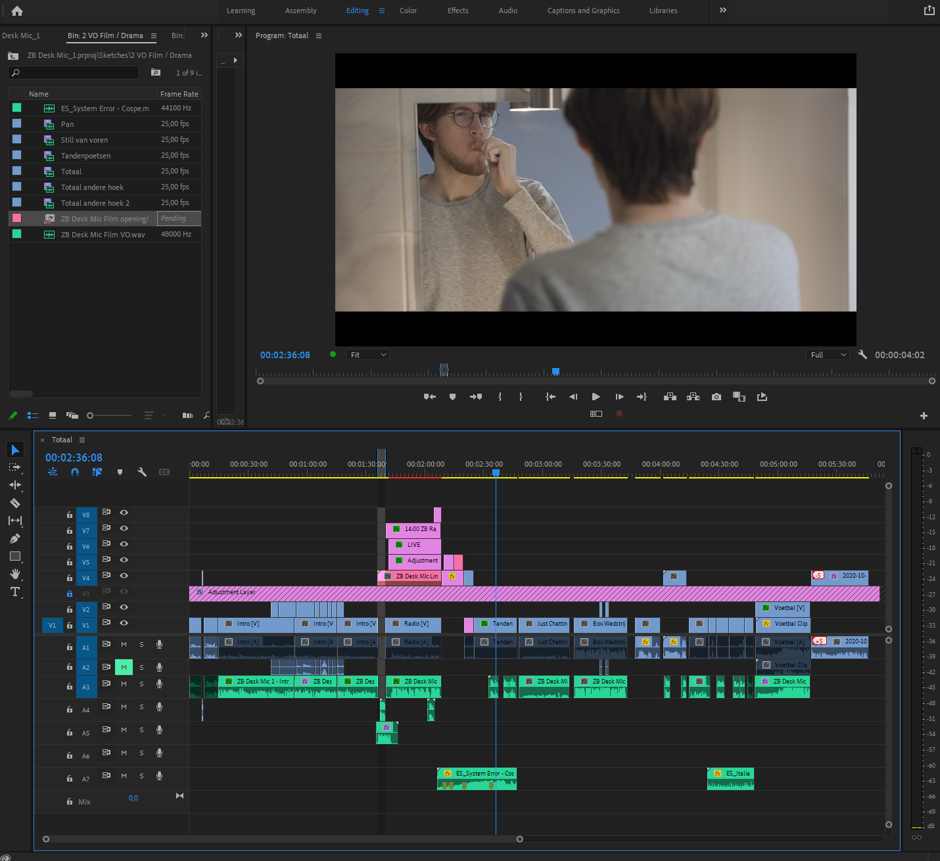Open Program Totaal panel menu
This screenshot has height=861, width=940.
tap(319, 36)
